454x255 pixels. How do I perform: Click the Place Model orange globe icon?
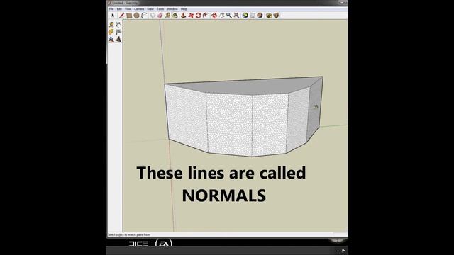point(260,16)
